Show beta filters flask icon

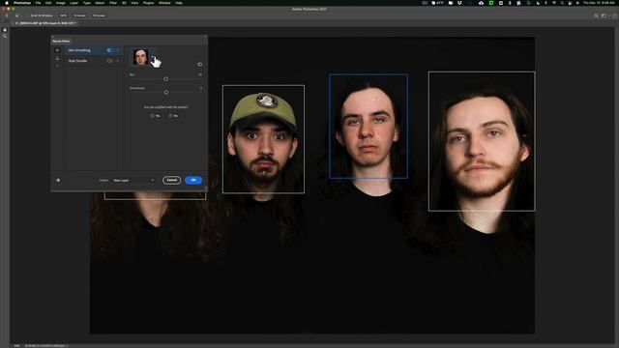pos(57,58)
